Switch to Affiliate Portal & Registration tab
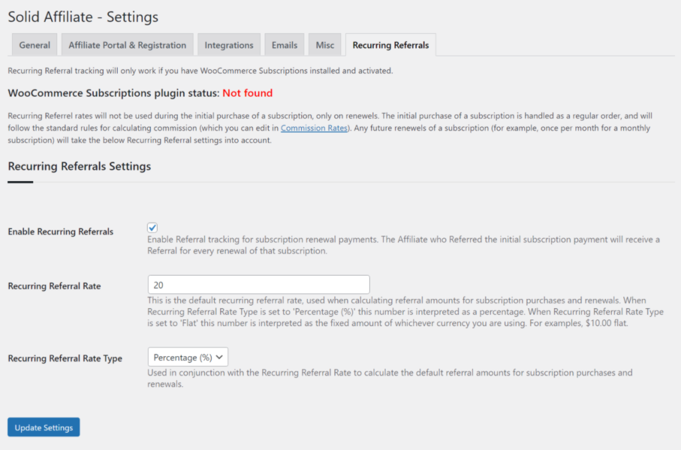Image resolution: width=681 pixels, height=450 pixels. 127,45
